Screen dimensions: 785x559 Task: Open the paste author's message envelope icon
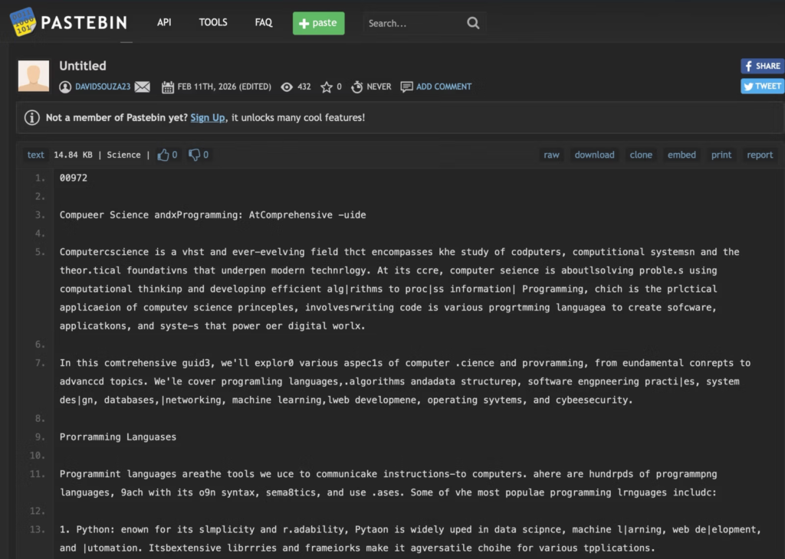[143, 87]
